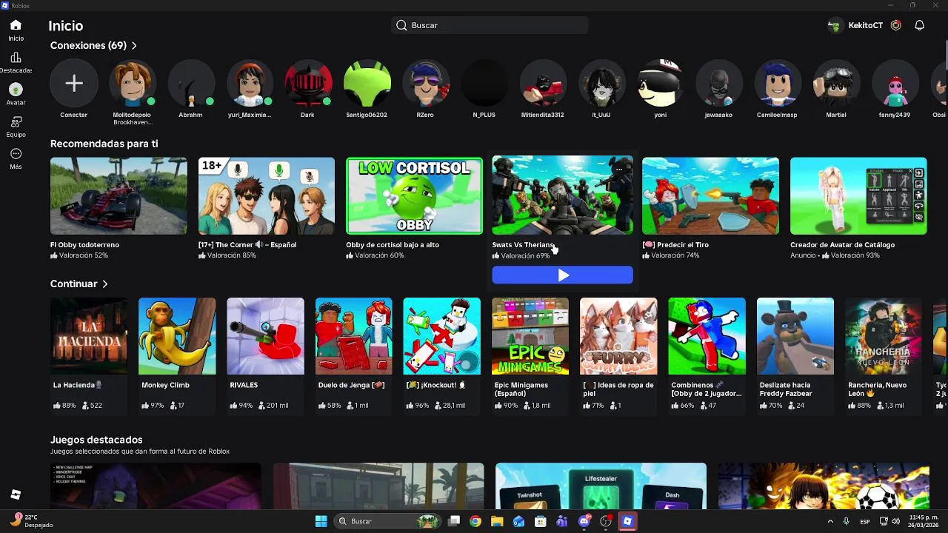
Task: Click the Buscar search field
Action: point(490,25)
